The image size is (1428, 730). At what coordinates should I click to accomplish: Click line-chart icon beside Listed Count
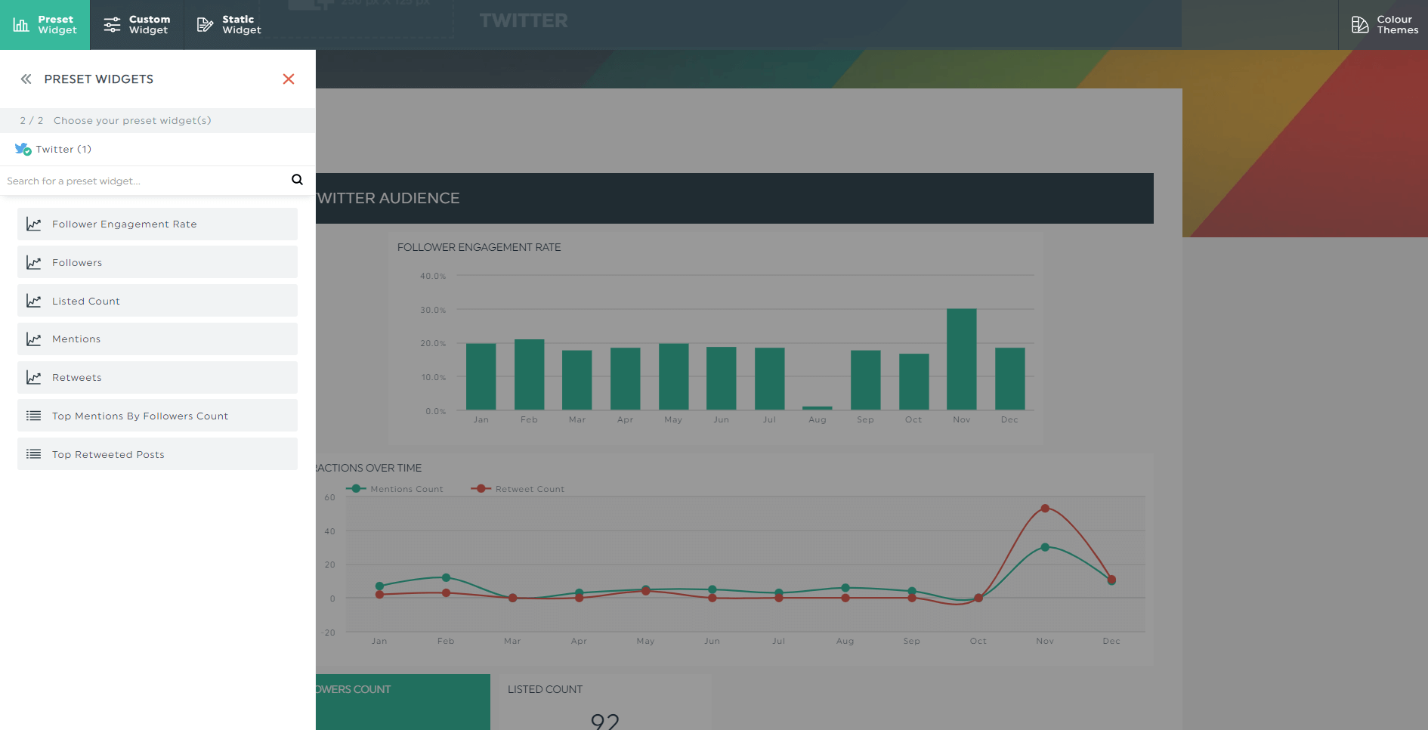(x=34, y=301)
